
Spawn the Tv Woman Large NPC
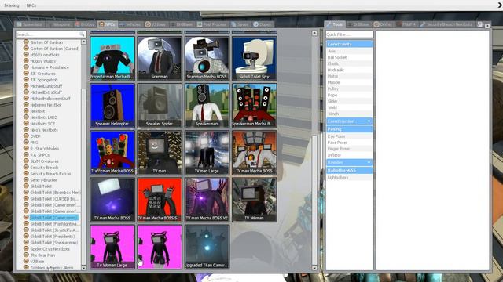point(112,247)
